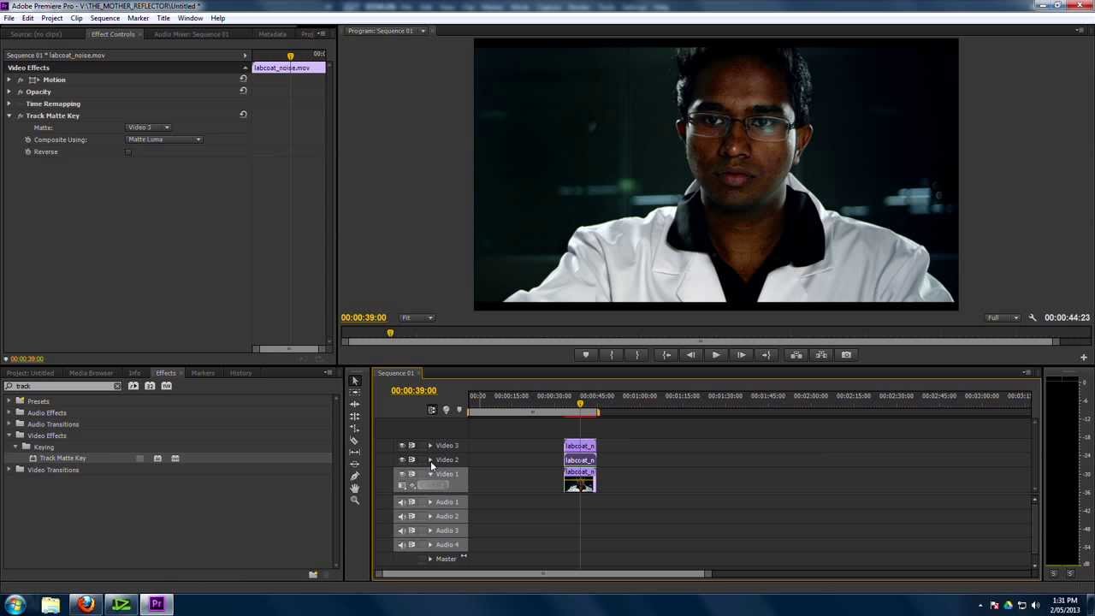This screenshot has width=1095, height=616.
Task: Click the Go to In point button
Action: click(x=666, y=355)
